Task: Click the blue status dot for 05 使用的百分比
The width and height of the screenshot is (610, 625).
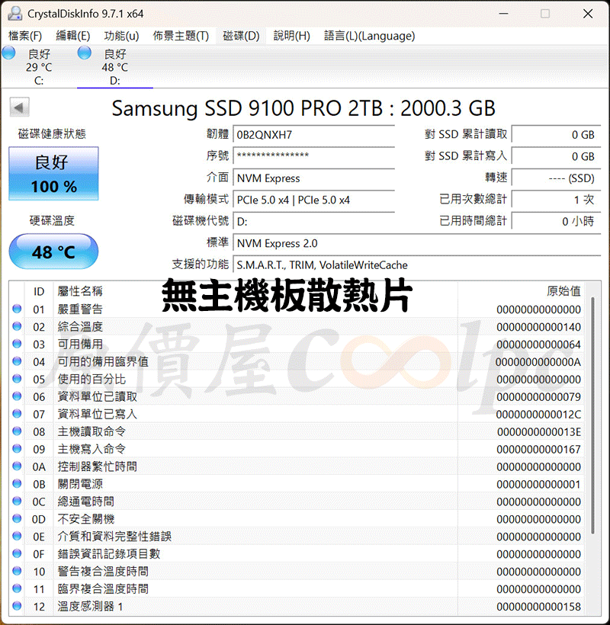Action: click(x=17, y=379)
